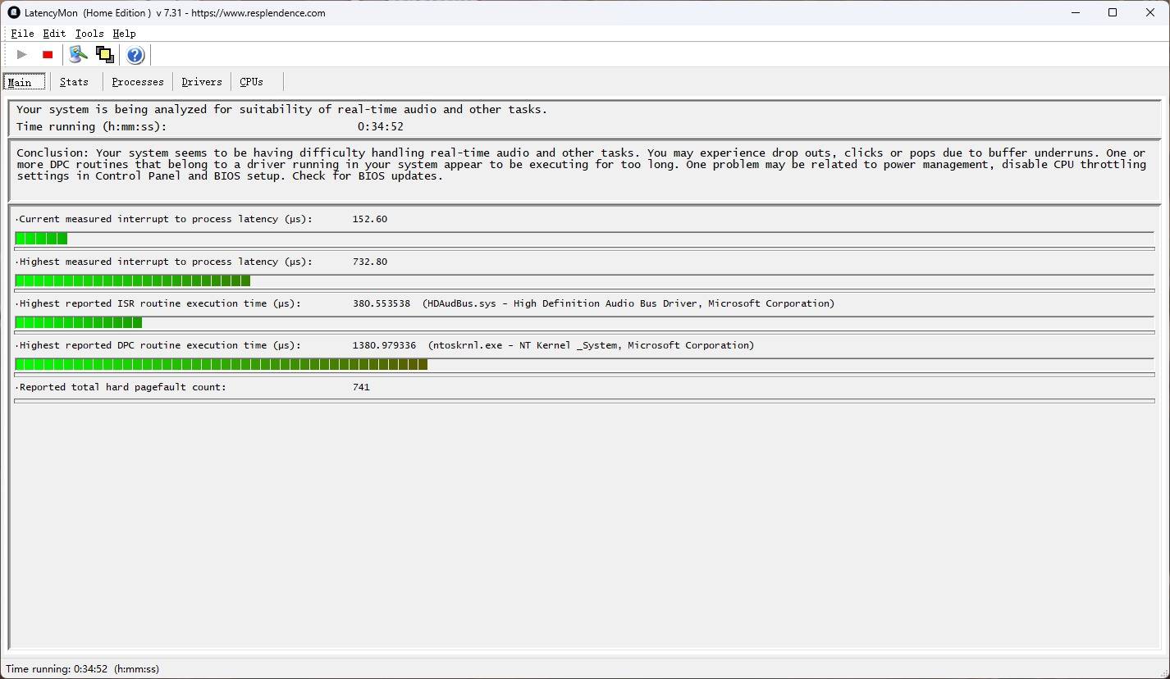Click the current interrupt to process latency bar
The height and width of the screenshot is (679, 1170).
(41, 239)
